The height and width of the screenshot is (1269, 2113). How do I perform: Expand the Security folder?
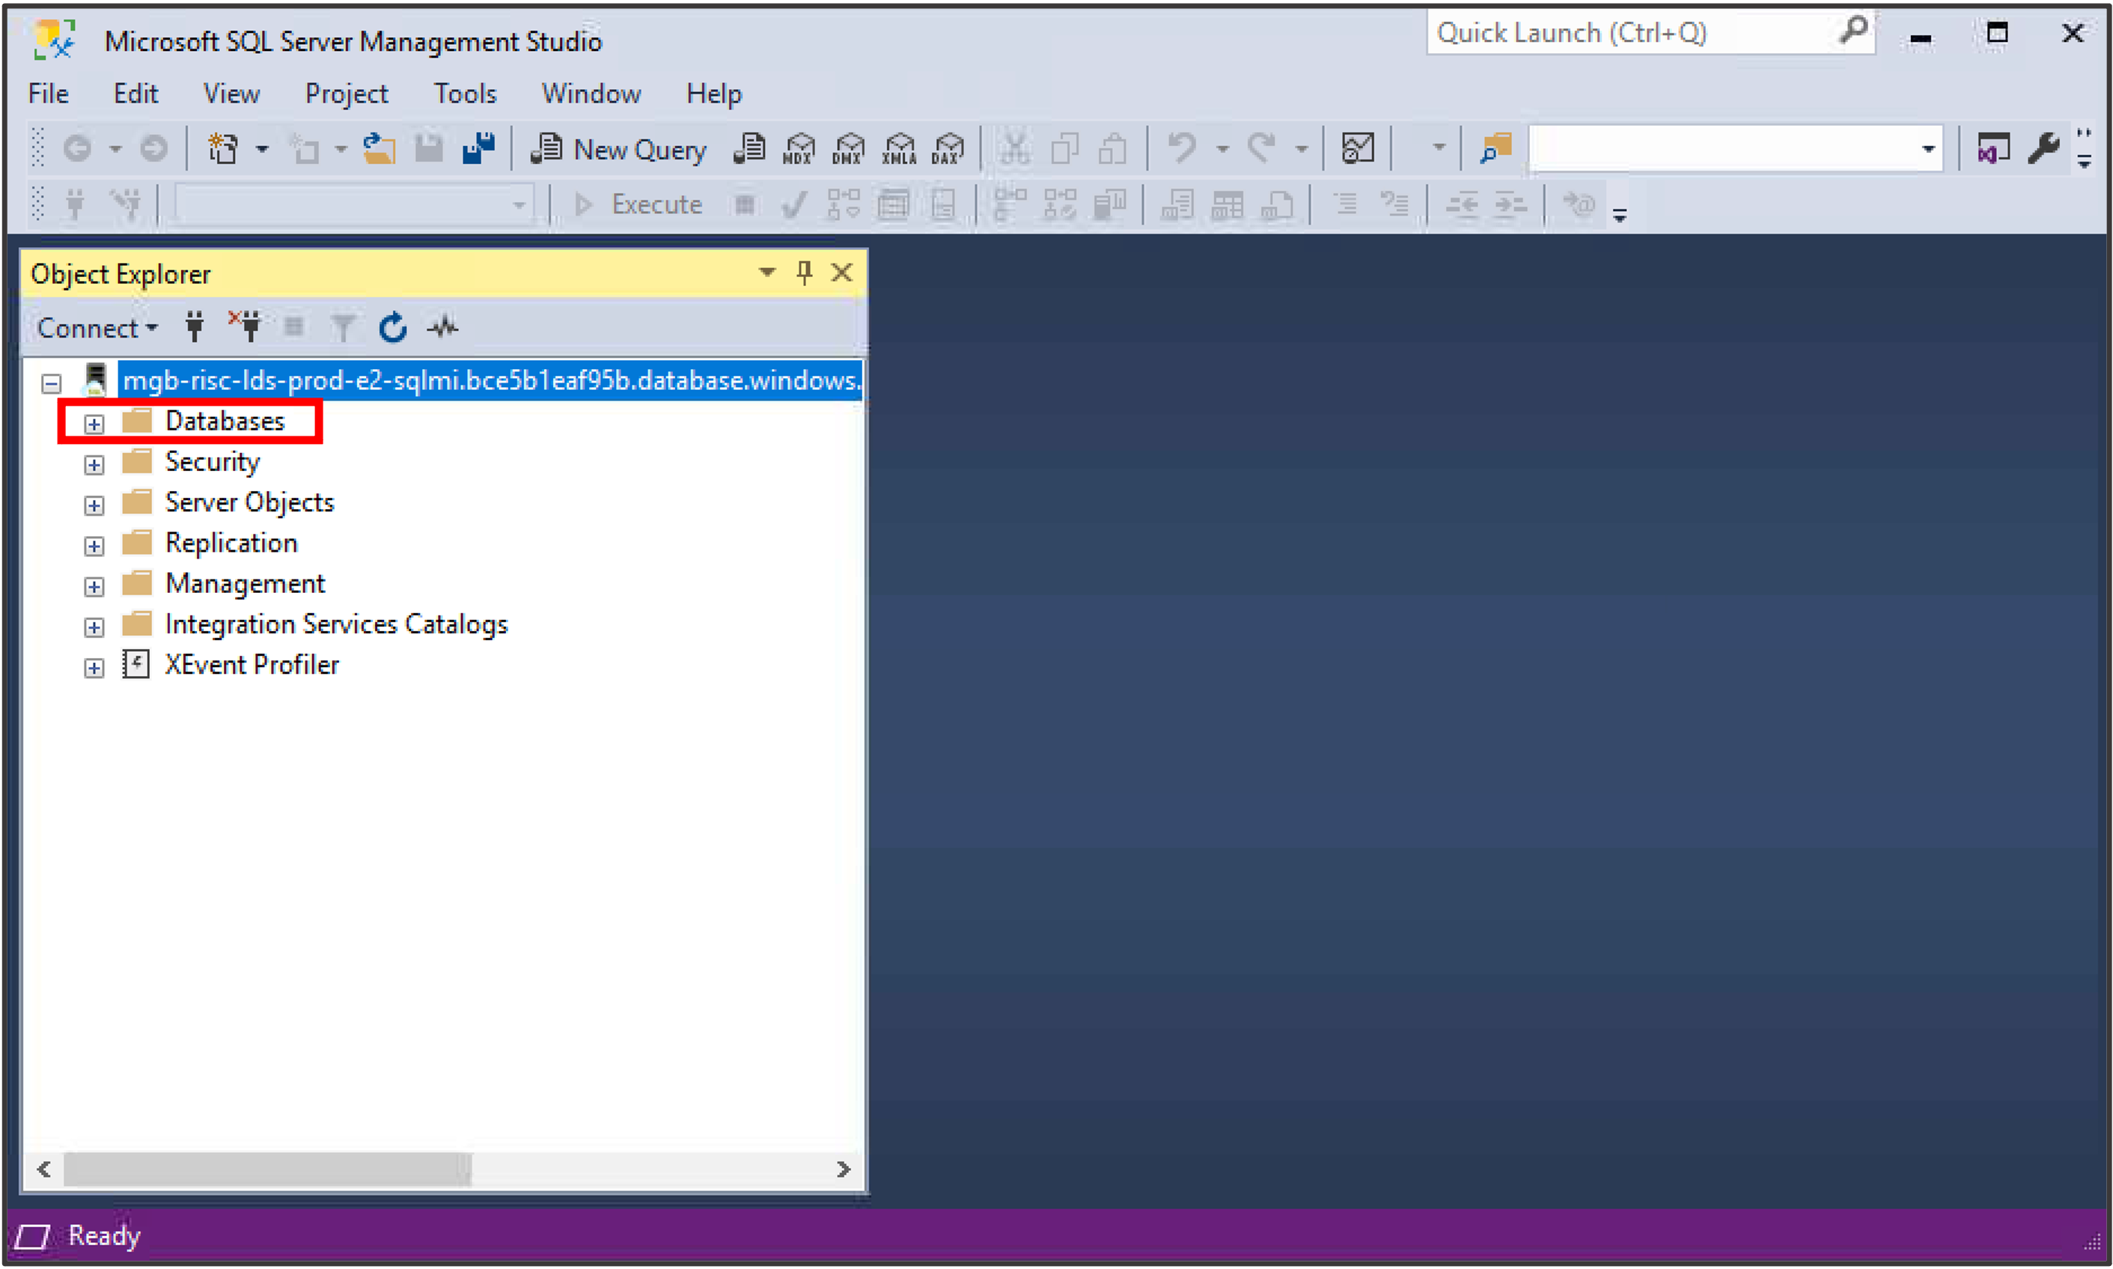(x=94, y=465)
